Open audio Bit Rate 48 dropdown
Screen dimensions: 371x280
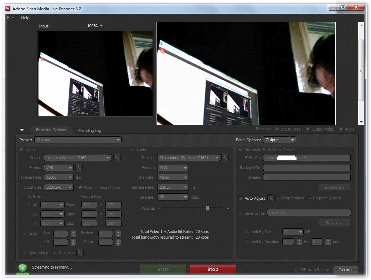[x=173, y=197]
